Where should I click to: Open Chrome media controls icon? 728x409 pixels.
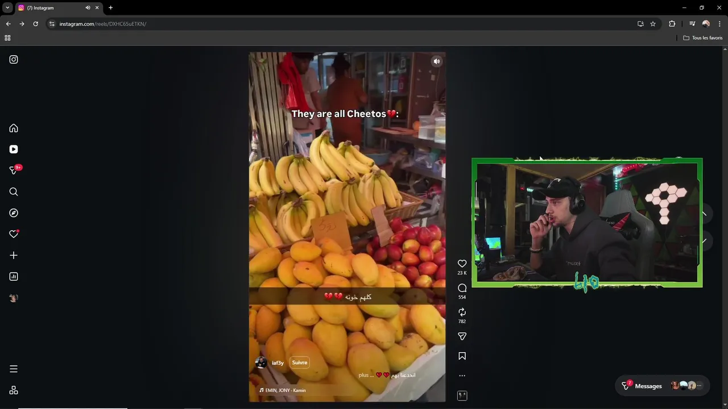click(692, 24)
